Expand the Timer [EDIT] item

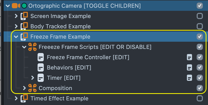pyautogui.click(x=32, y=78)
